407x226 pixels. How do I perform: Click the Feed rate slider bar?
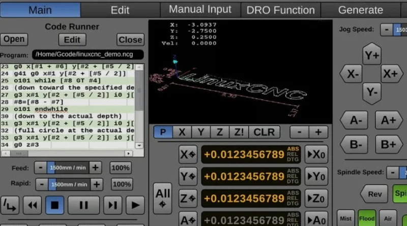point(68,168)
